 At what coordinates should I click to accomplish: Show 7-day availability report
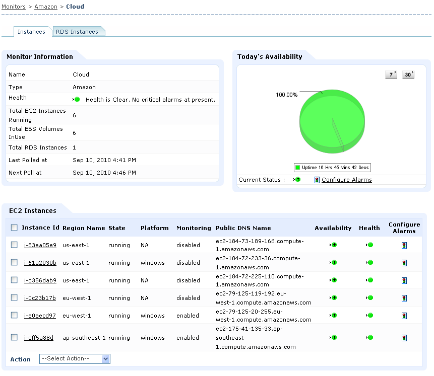pyautogui.click(x=391, y=74)
